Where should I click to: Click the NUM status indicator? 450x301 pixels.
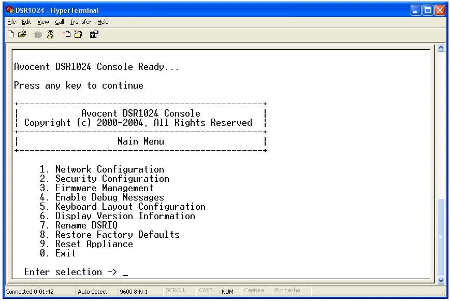pyautogui.click(x=227, y=292)
